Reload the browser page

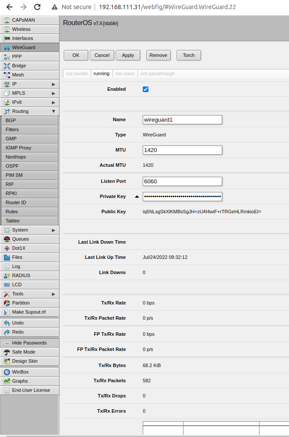[37, 7]
